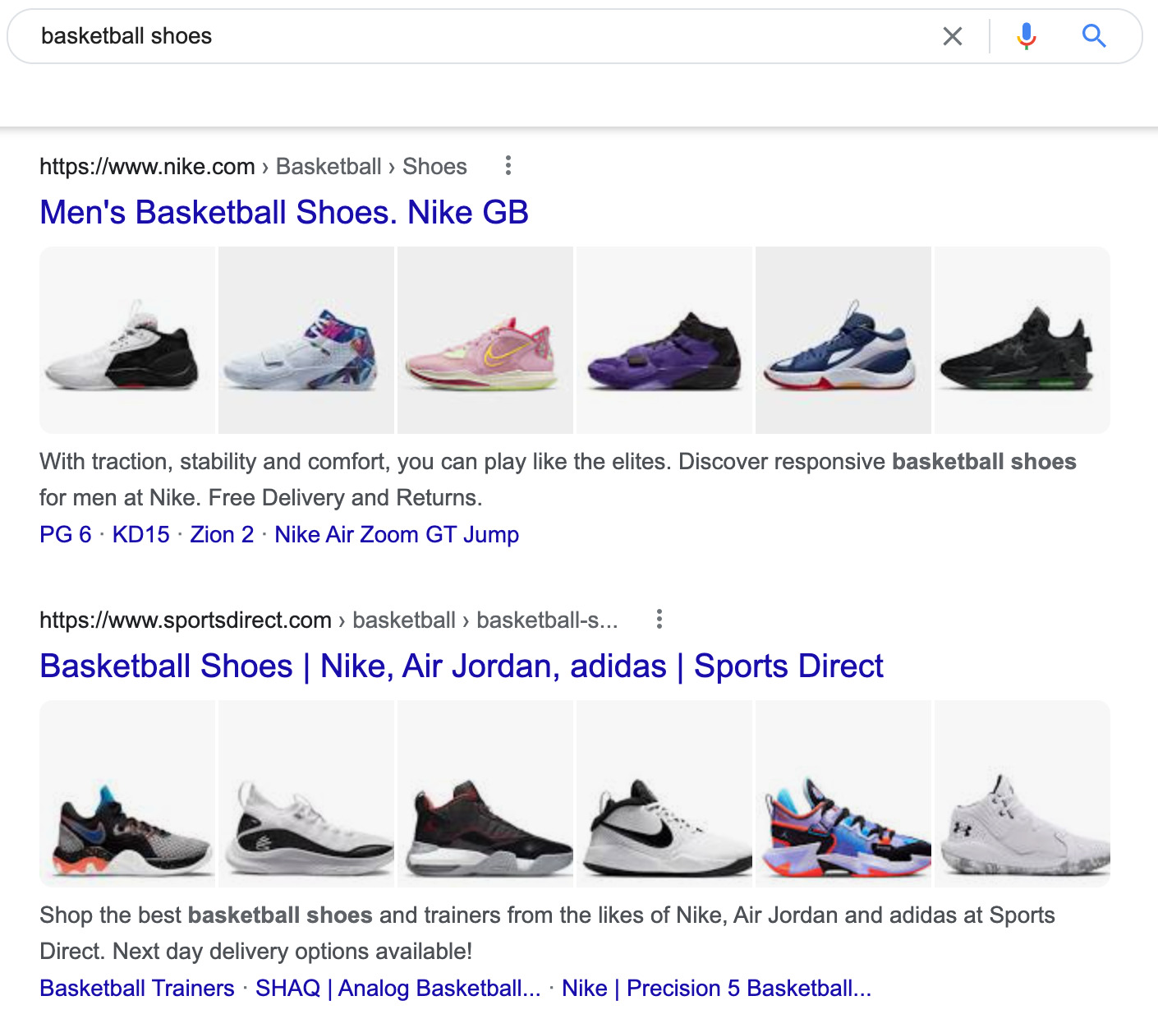Click the blue magnifying glass search icon
Viewport: 1158px width, 1019px height.
(x=1094, y=36)
